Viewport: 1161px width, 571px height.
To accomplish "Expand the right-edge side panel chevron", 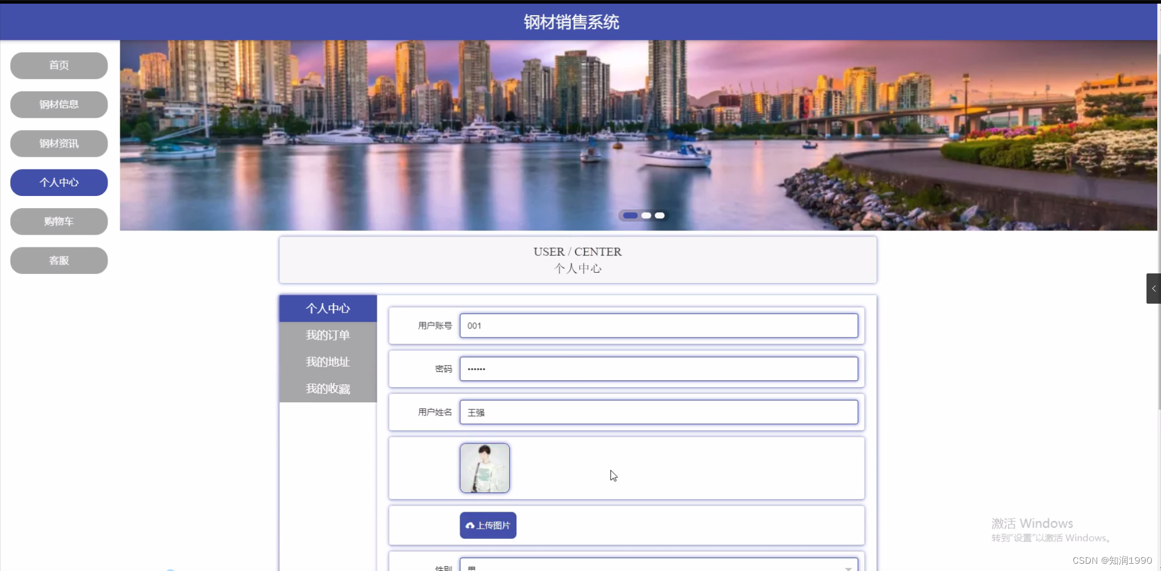I will click(1153, 289).
